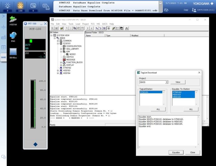Select SWITCH in the tree
Image resolution: width=216 pixels, height=166 pixels.
(x=70, y=57)
